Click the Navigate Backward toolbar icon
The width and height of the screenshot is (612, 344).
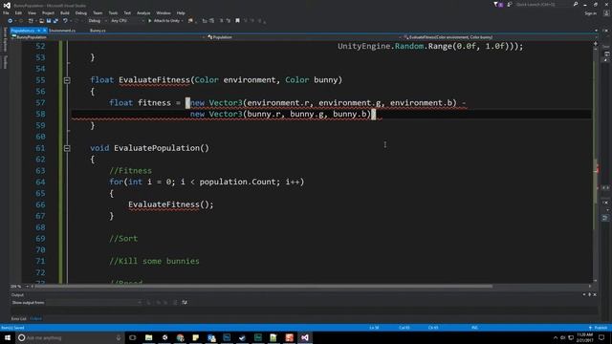[x=11, y=21]
